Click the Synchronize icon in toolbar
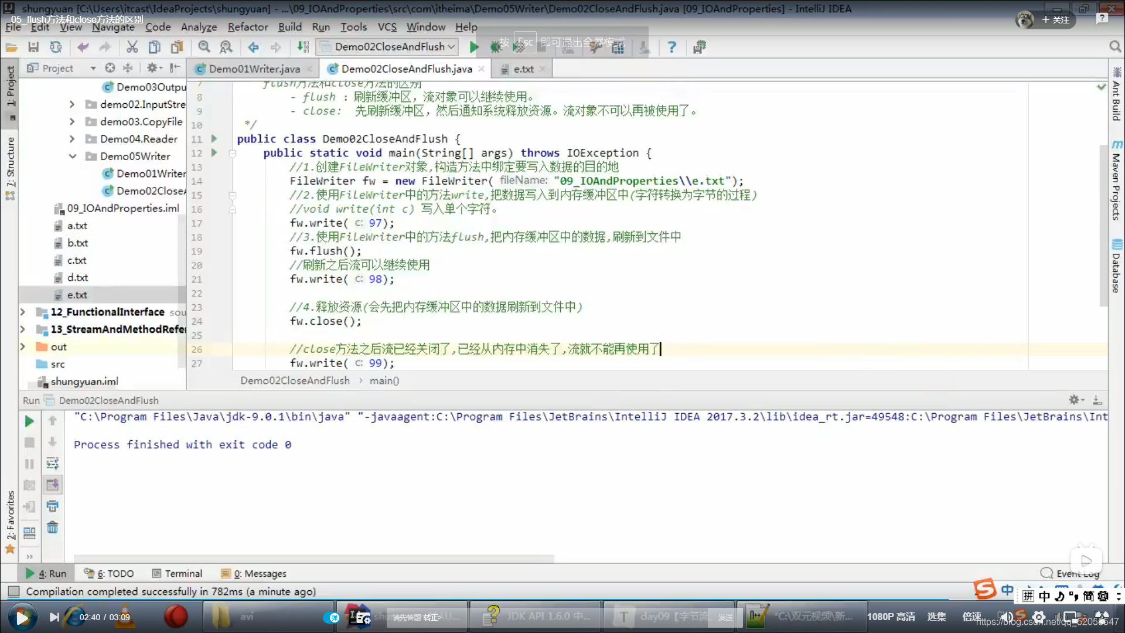 56,47
